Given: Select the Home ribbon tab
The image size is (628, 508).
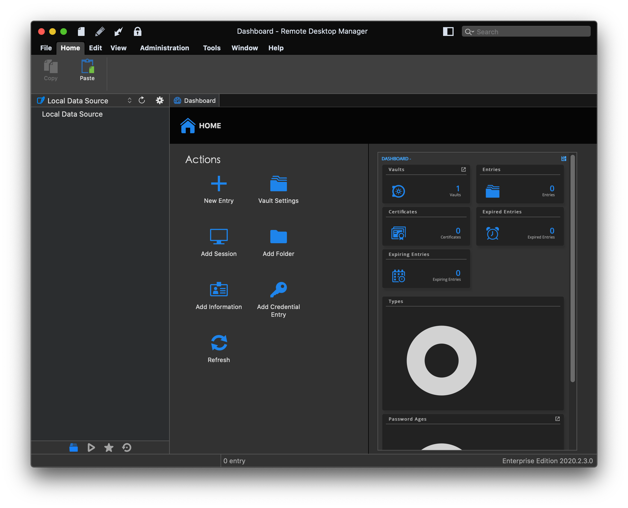Looking at the screenshot, I should (x=70, y=48).
